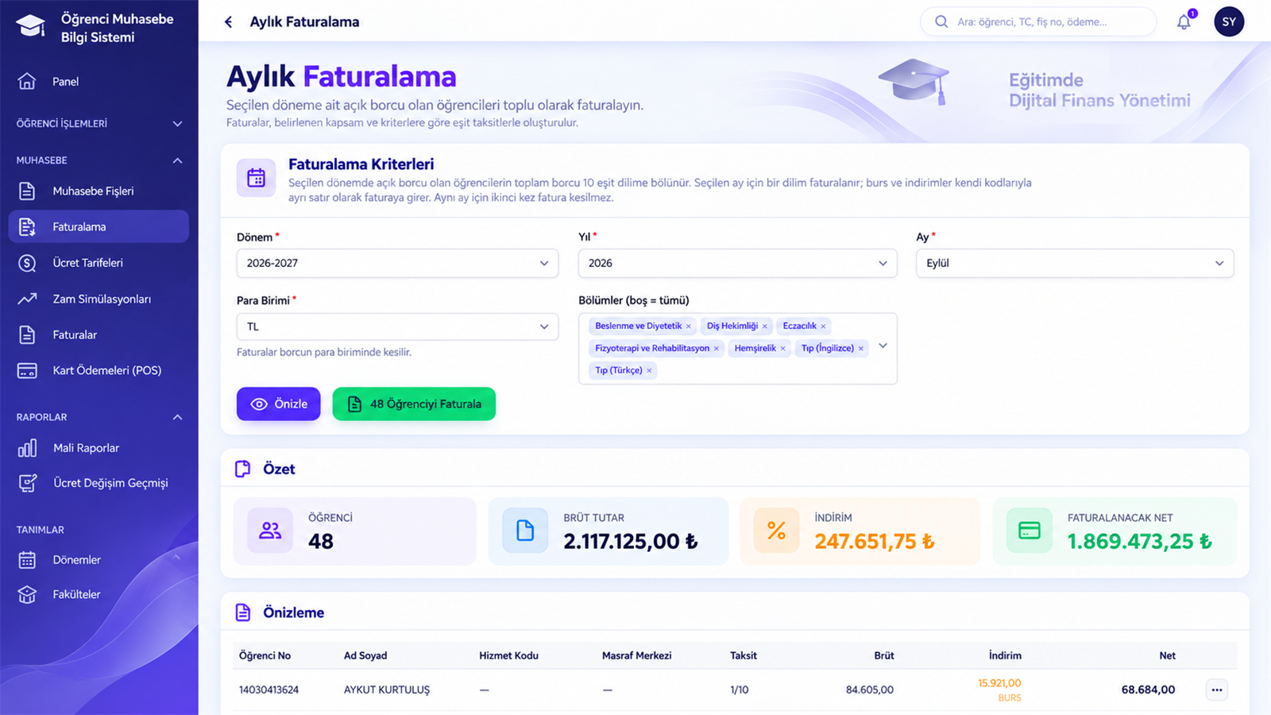Expand the Bölümler multi-select chevron

[x=883, y=346]
